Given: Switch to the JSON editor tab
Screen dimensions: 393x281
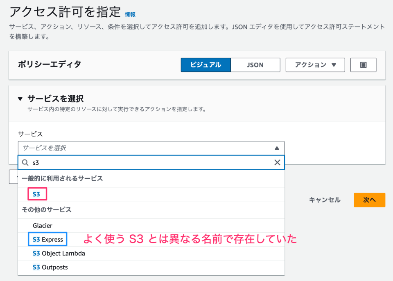Looking at the screenshot, I should (x=255, y=65).
